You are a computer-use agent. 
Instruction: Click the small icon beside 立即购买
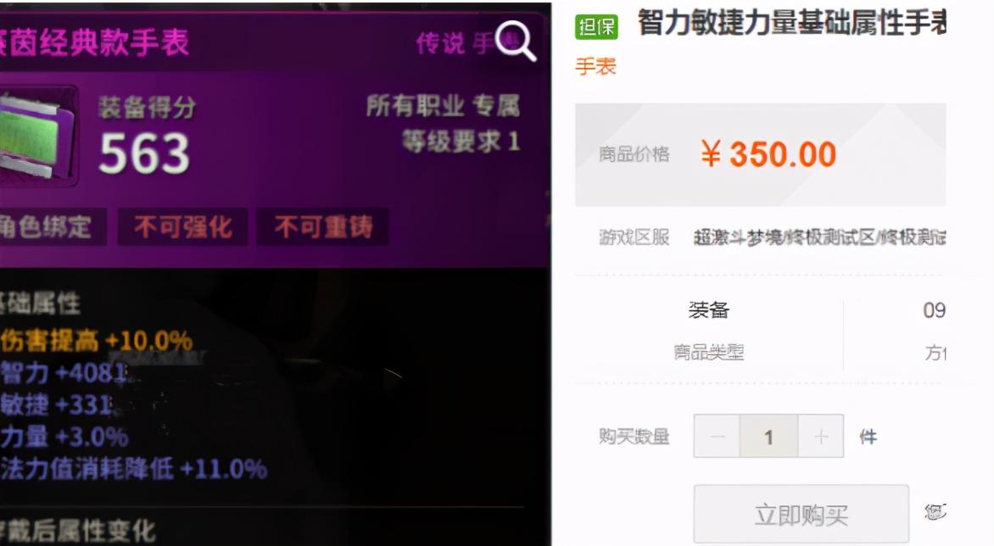tap(935, 512)
